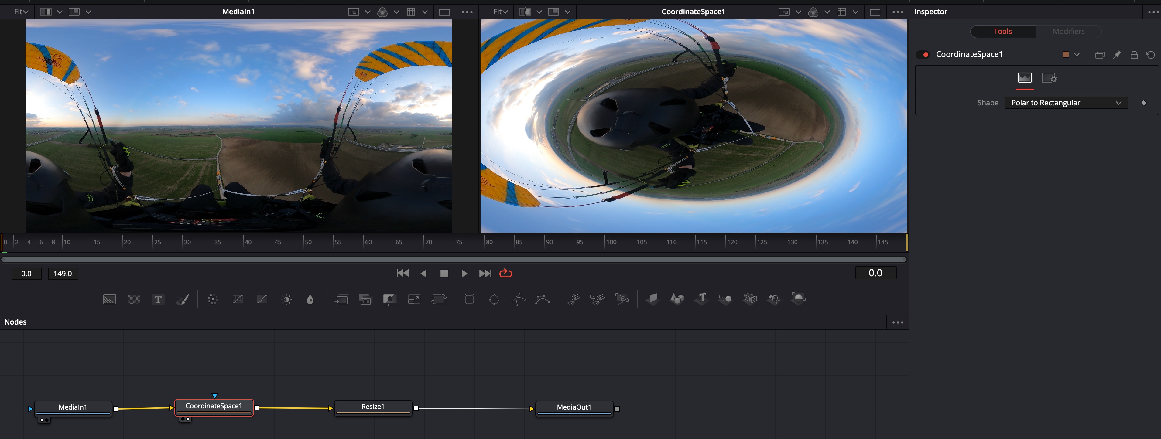Add a particle Merge tool

[x=598, y=299]
